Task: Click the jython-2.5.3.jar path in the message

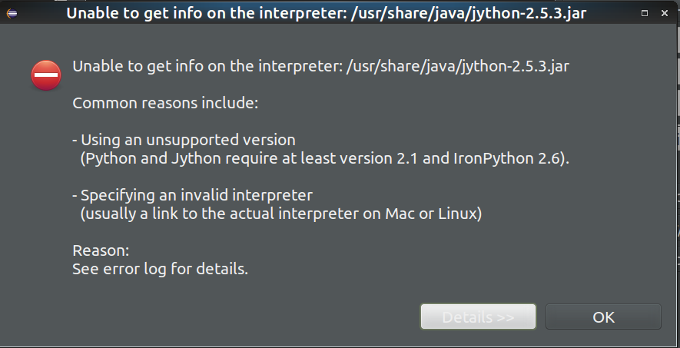Action: pos(457,67)
